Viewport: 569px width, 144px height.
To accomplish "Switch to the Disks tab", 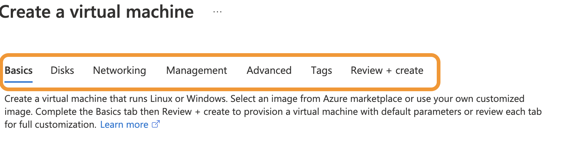I will (62, 71).
